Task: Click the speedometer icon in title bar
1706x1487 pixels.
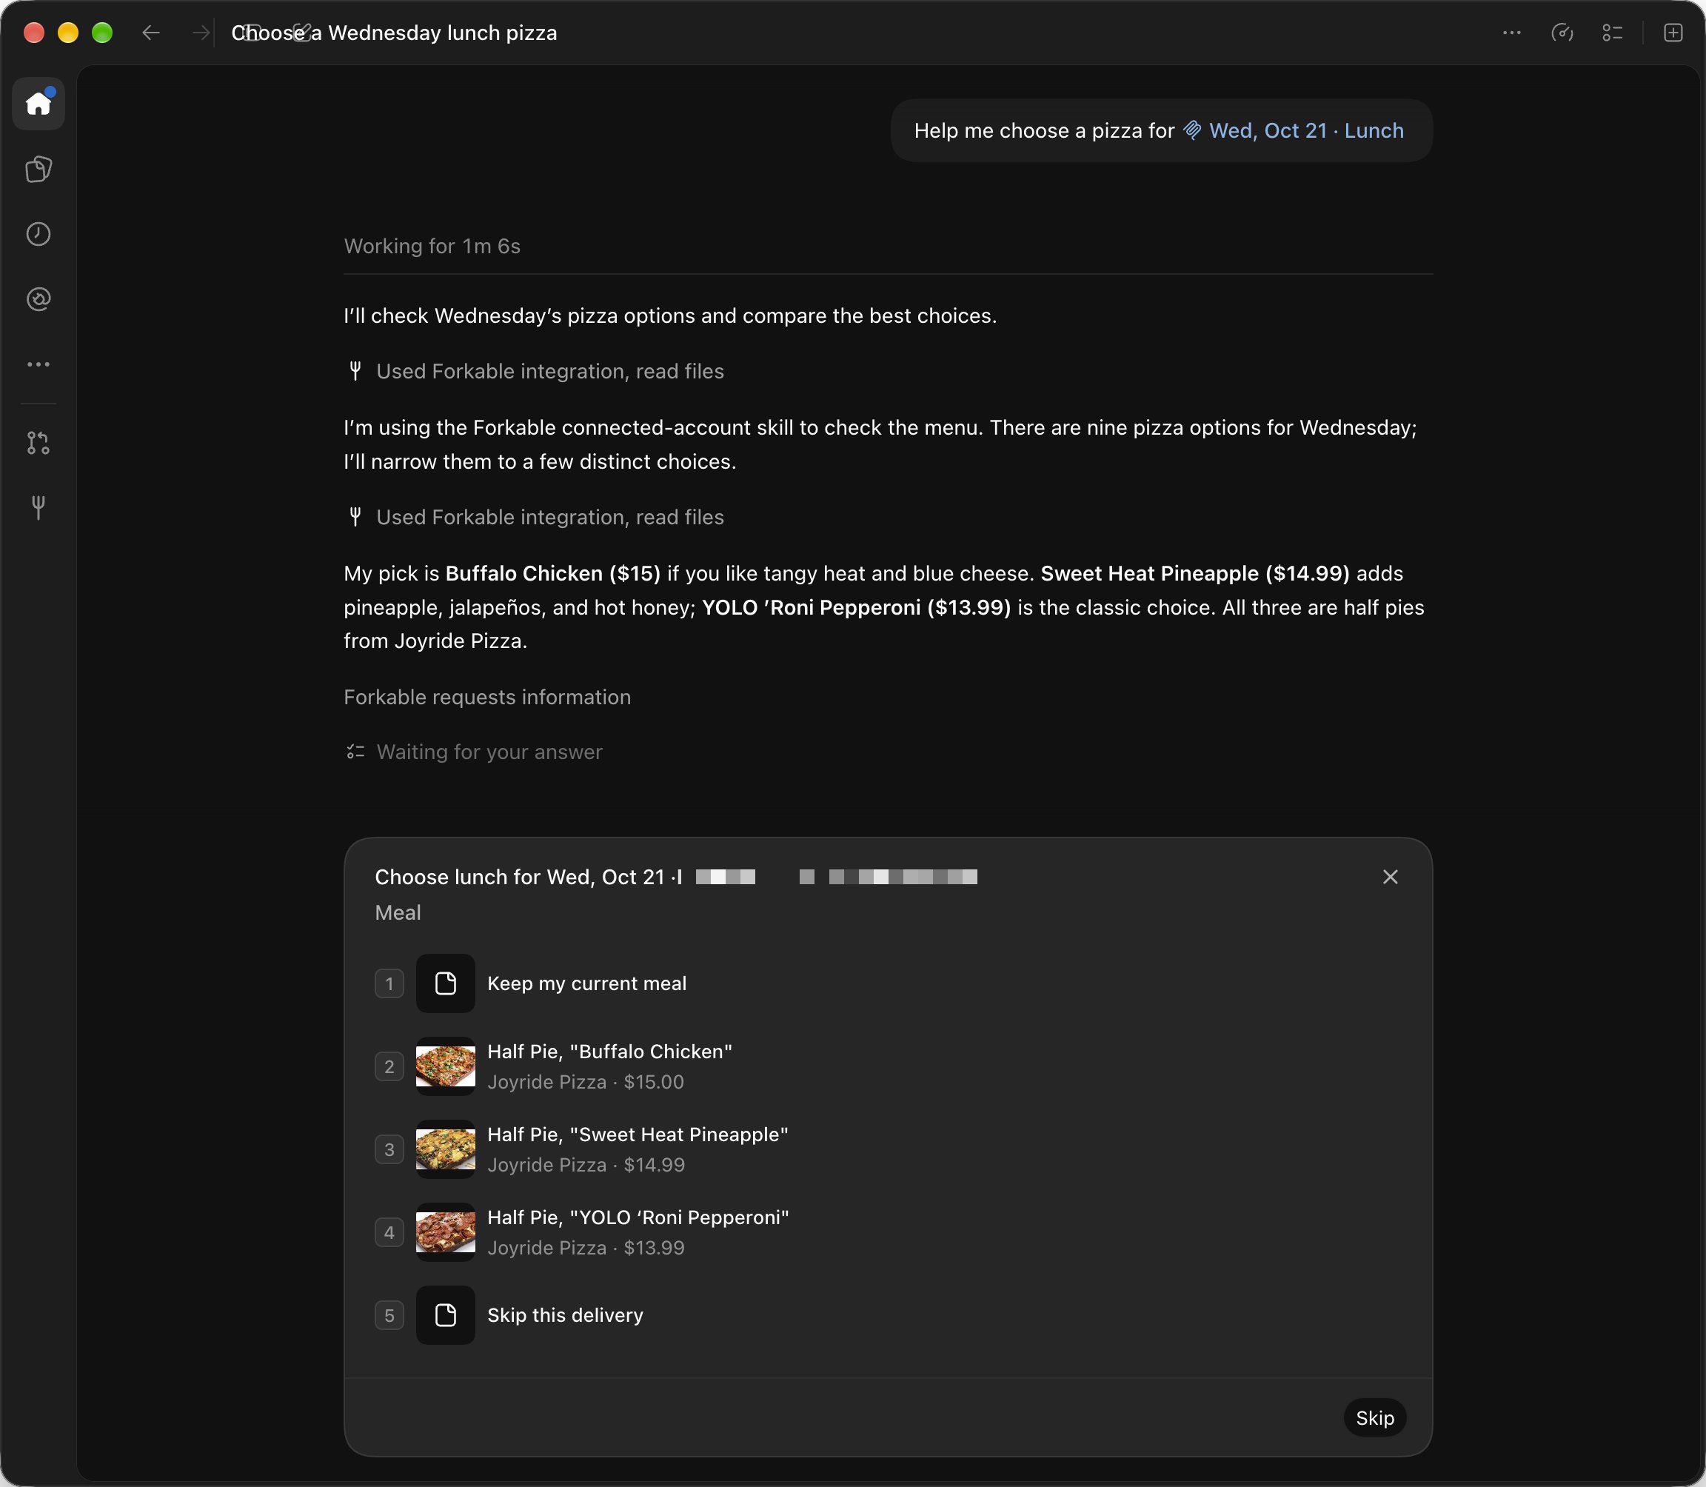Action: (1562, 33)
